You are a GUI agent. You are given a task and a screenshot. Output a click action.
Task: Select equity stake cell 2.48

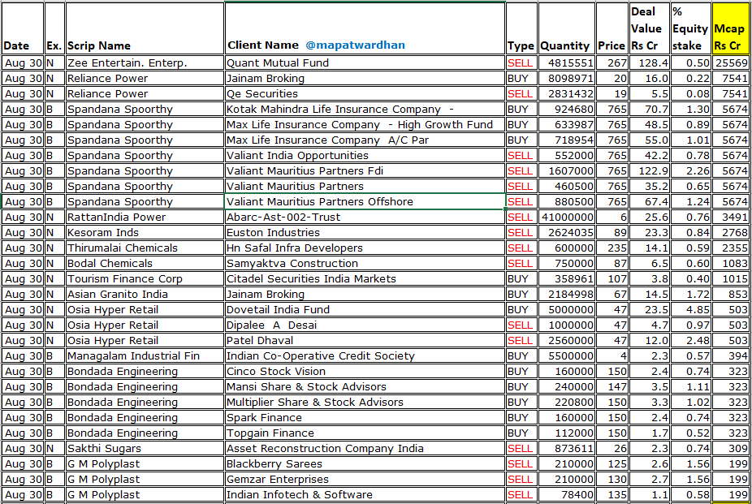tap(690, 340)
